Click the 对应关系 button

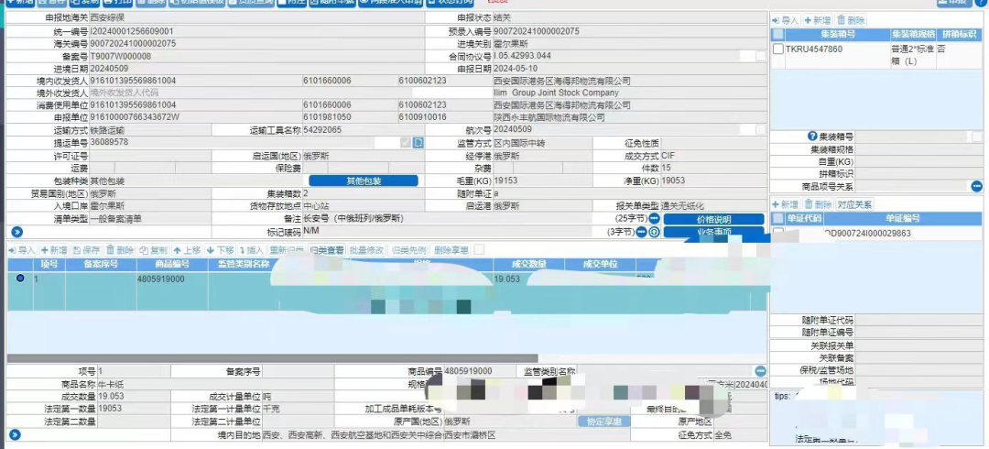(x=855, y=204)
